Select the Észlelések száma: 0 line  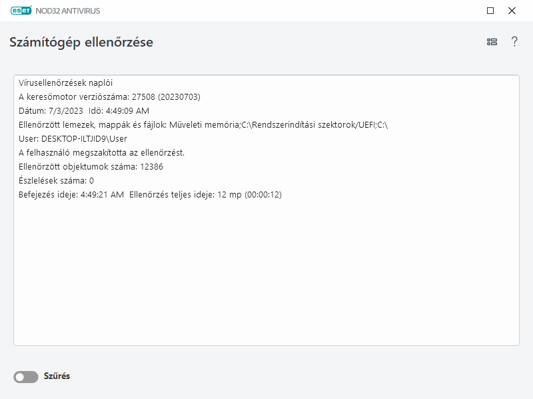57,181
